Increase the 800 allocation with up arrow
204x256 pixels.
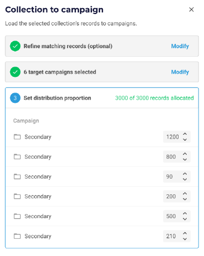pos(185,154)
